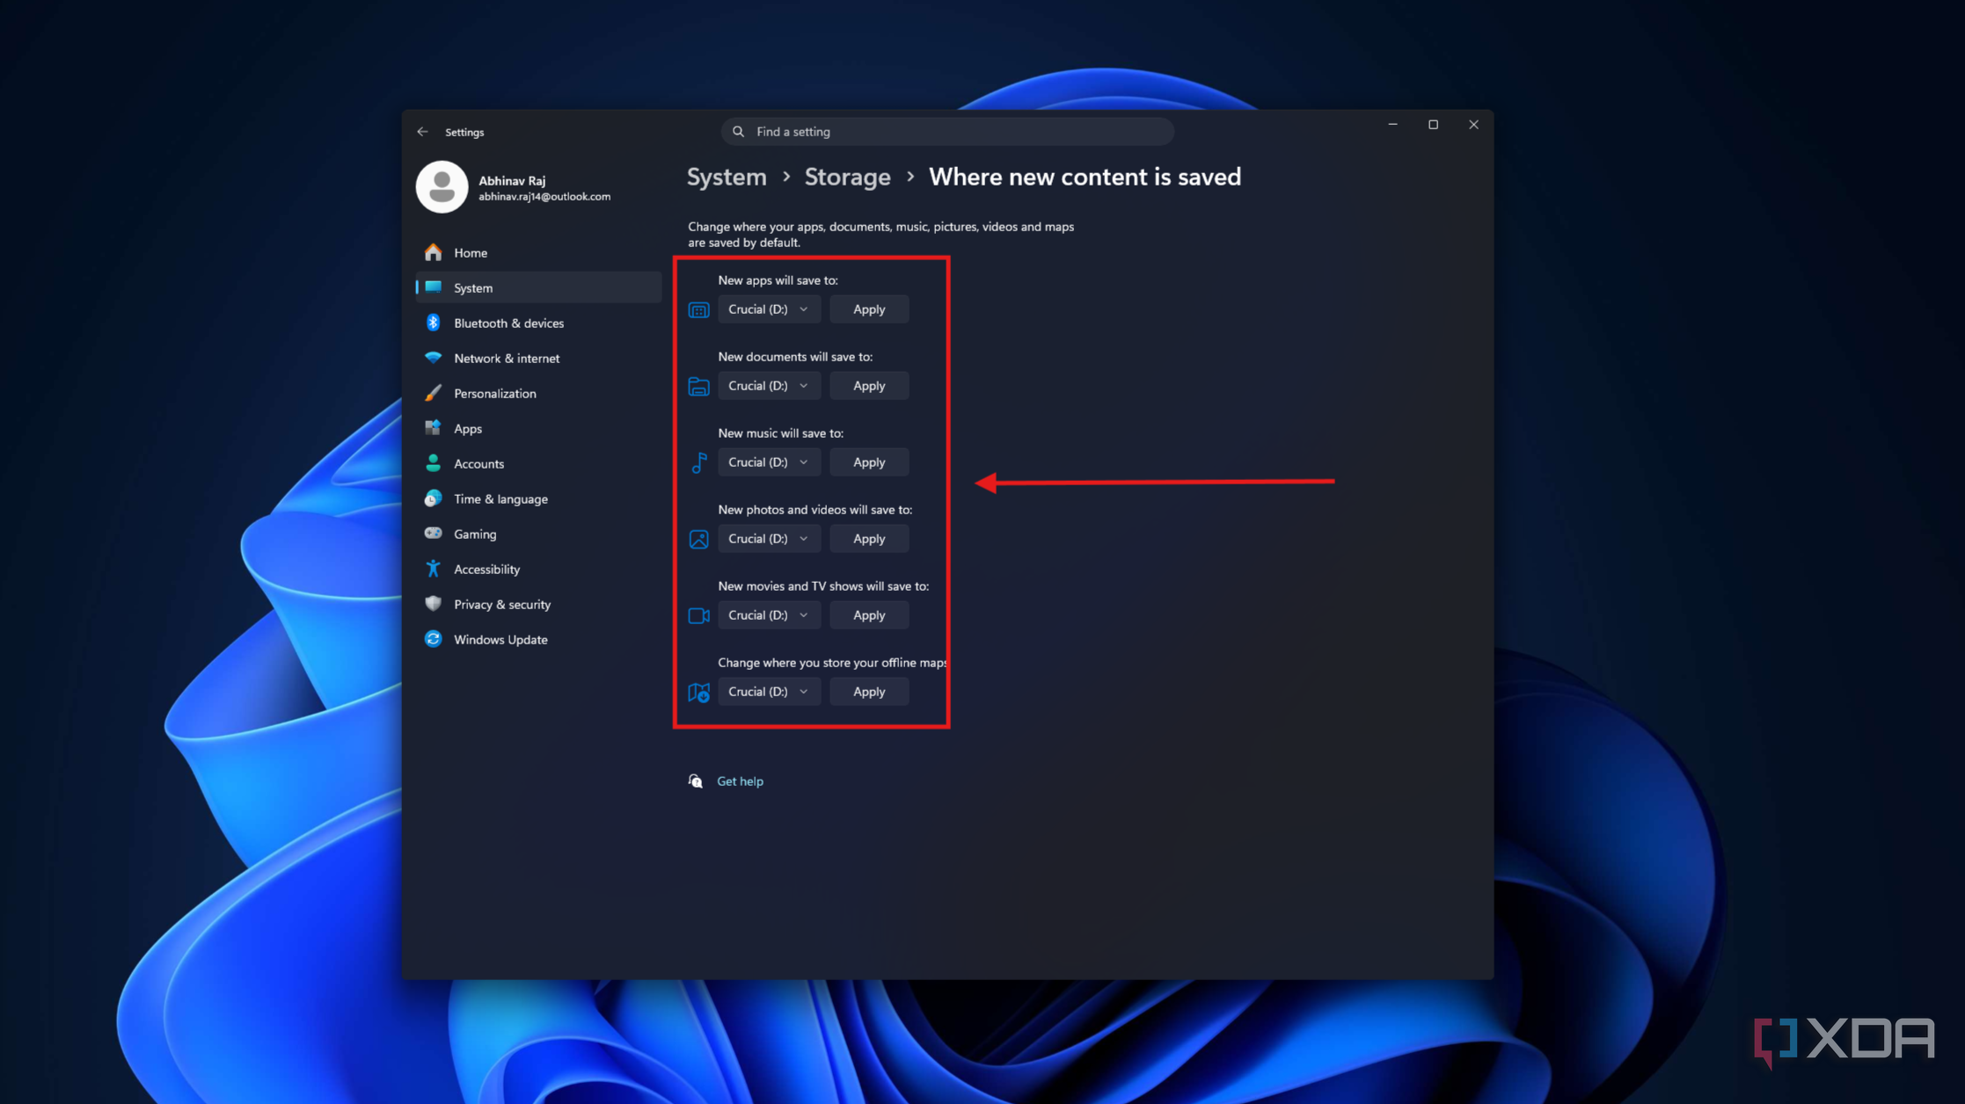Click the new apps storage icon
Screen dimensions: 1965x1104
[698, 310]
